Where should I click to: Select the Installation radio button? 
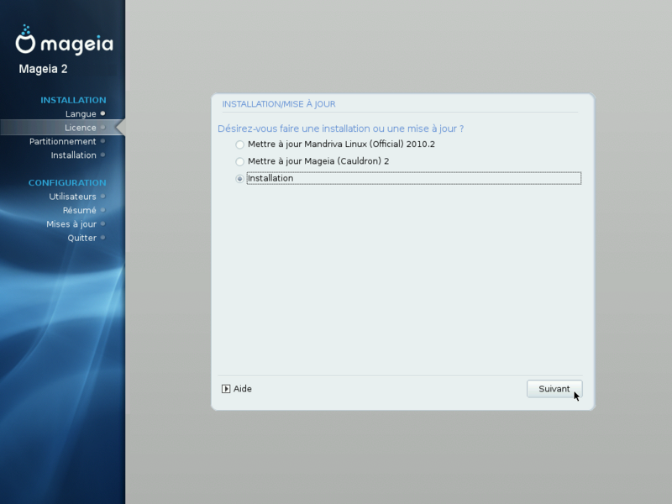(x=239, y=179)
